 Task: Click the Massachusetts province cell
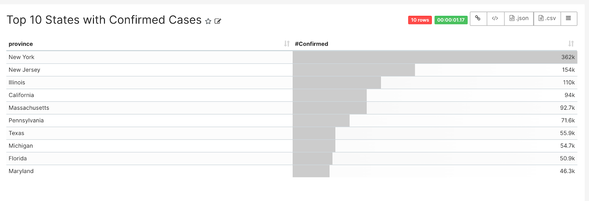click(x=29, y=108)
